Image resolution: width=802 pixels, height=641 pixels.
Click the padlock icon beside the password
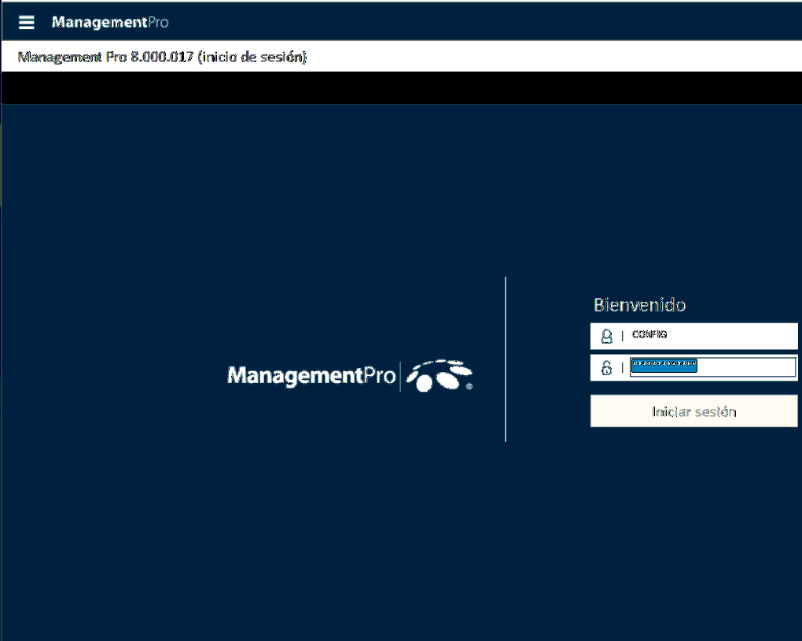tap(606, 367)
